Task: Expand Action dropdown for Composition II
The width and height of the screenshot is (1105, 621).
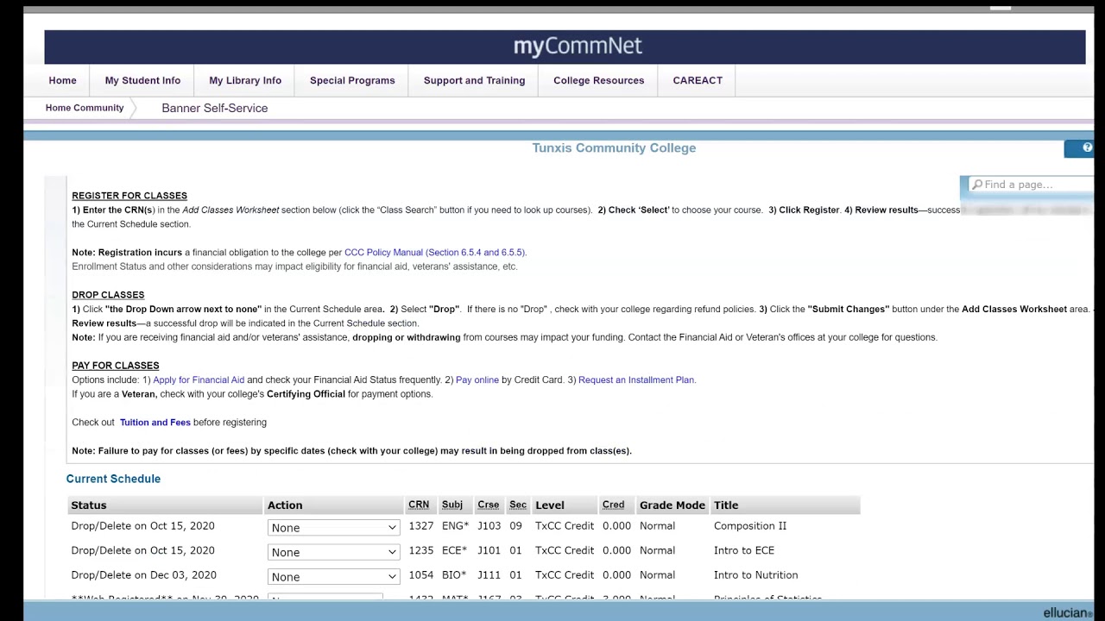Action: click(x=333, y=527)
